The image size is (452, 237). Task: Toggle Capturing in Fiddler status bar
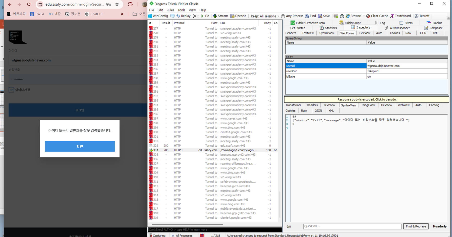click(157, 235)
